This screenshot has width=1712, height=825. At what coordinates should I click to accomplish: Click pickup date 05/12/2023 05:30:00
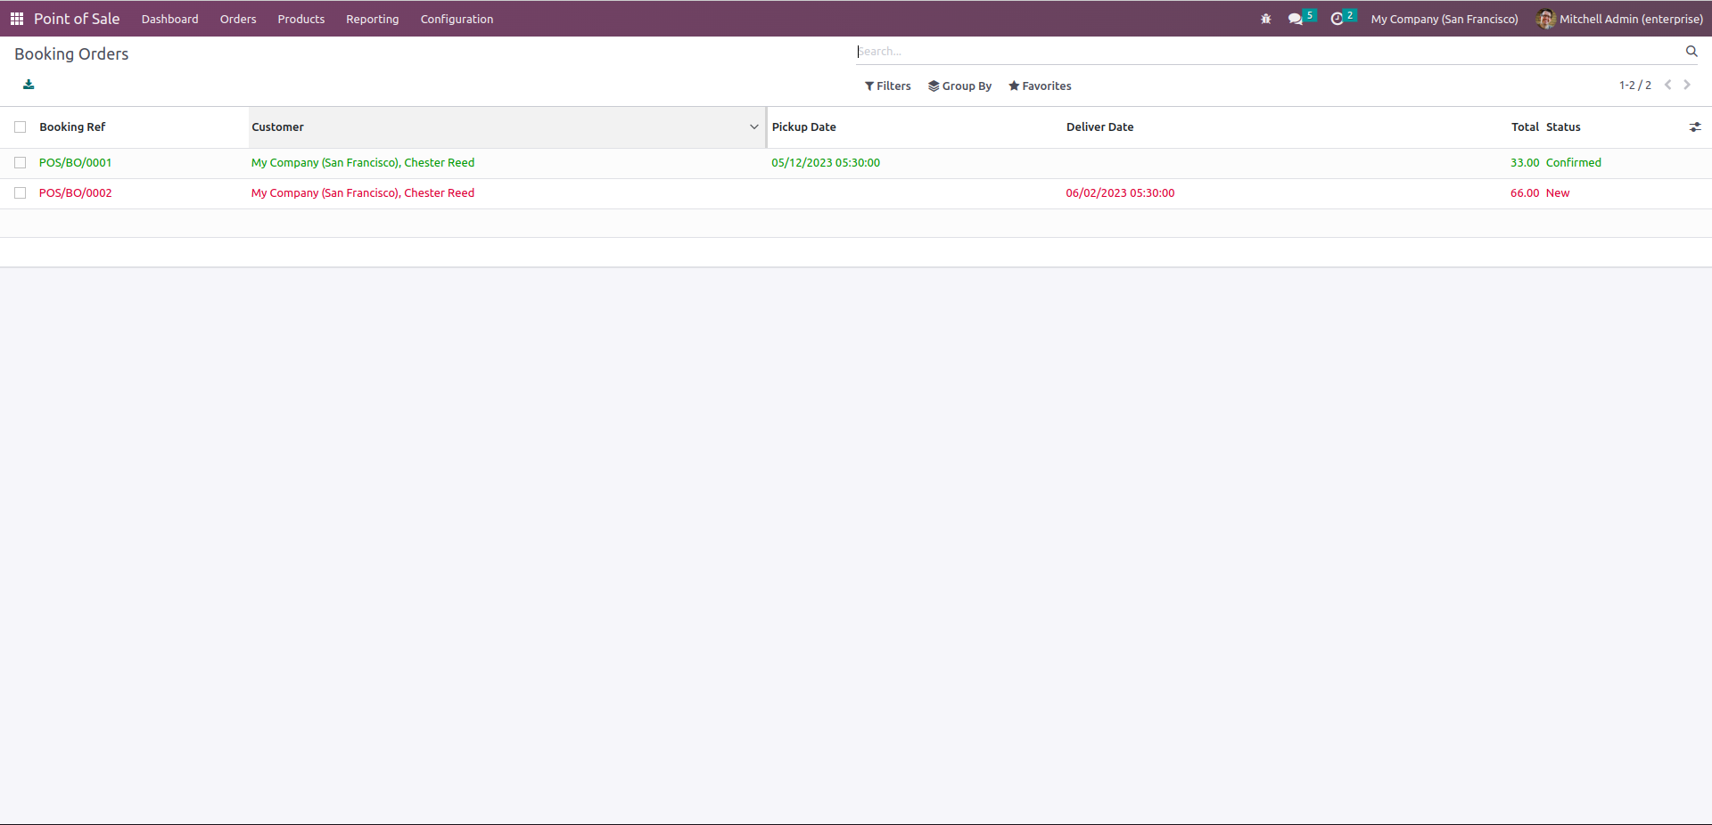(826, 163)
